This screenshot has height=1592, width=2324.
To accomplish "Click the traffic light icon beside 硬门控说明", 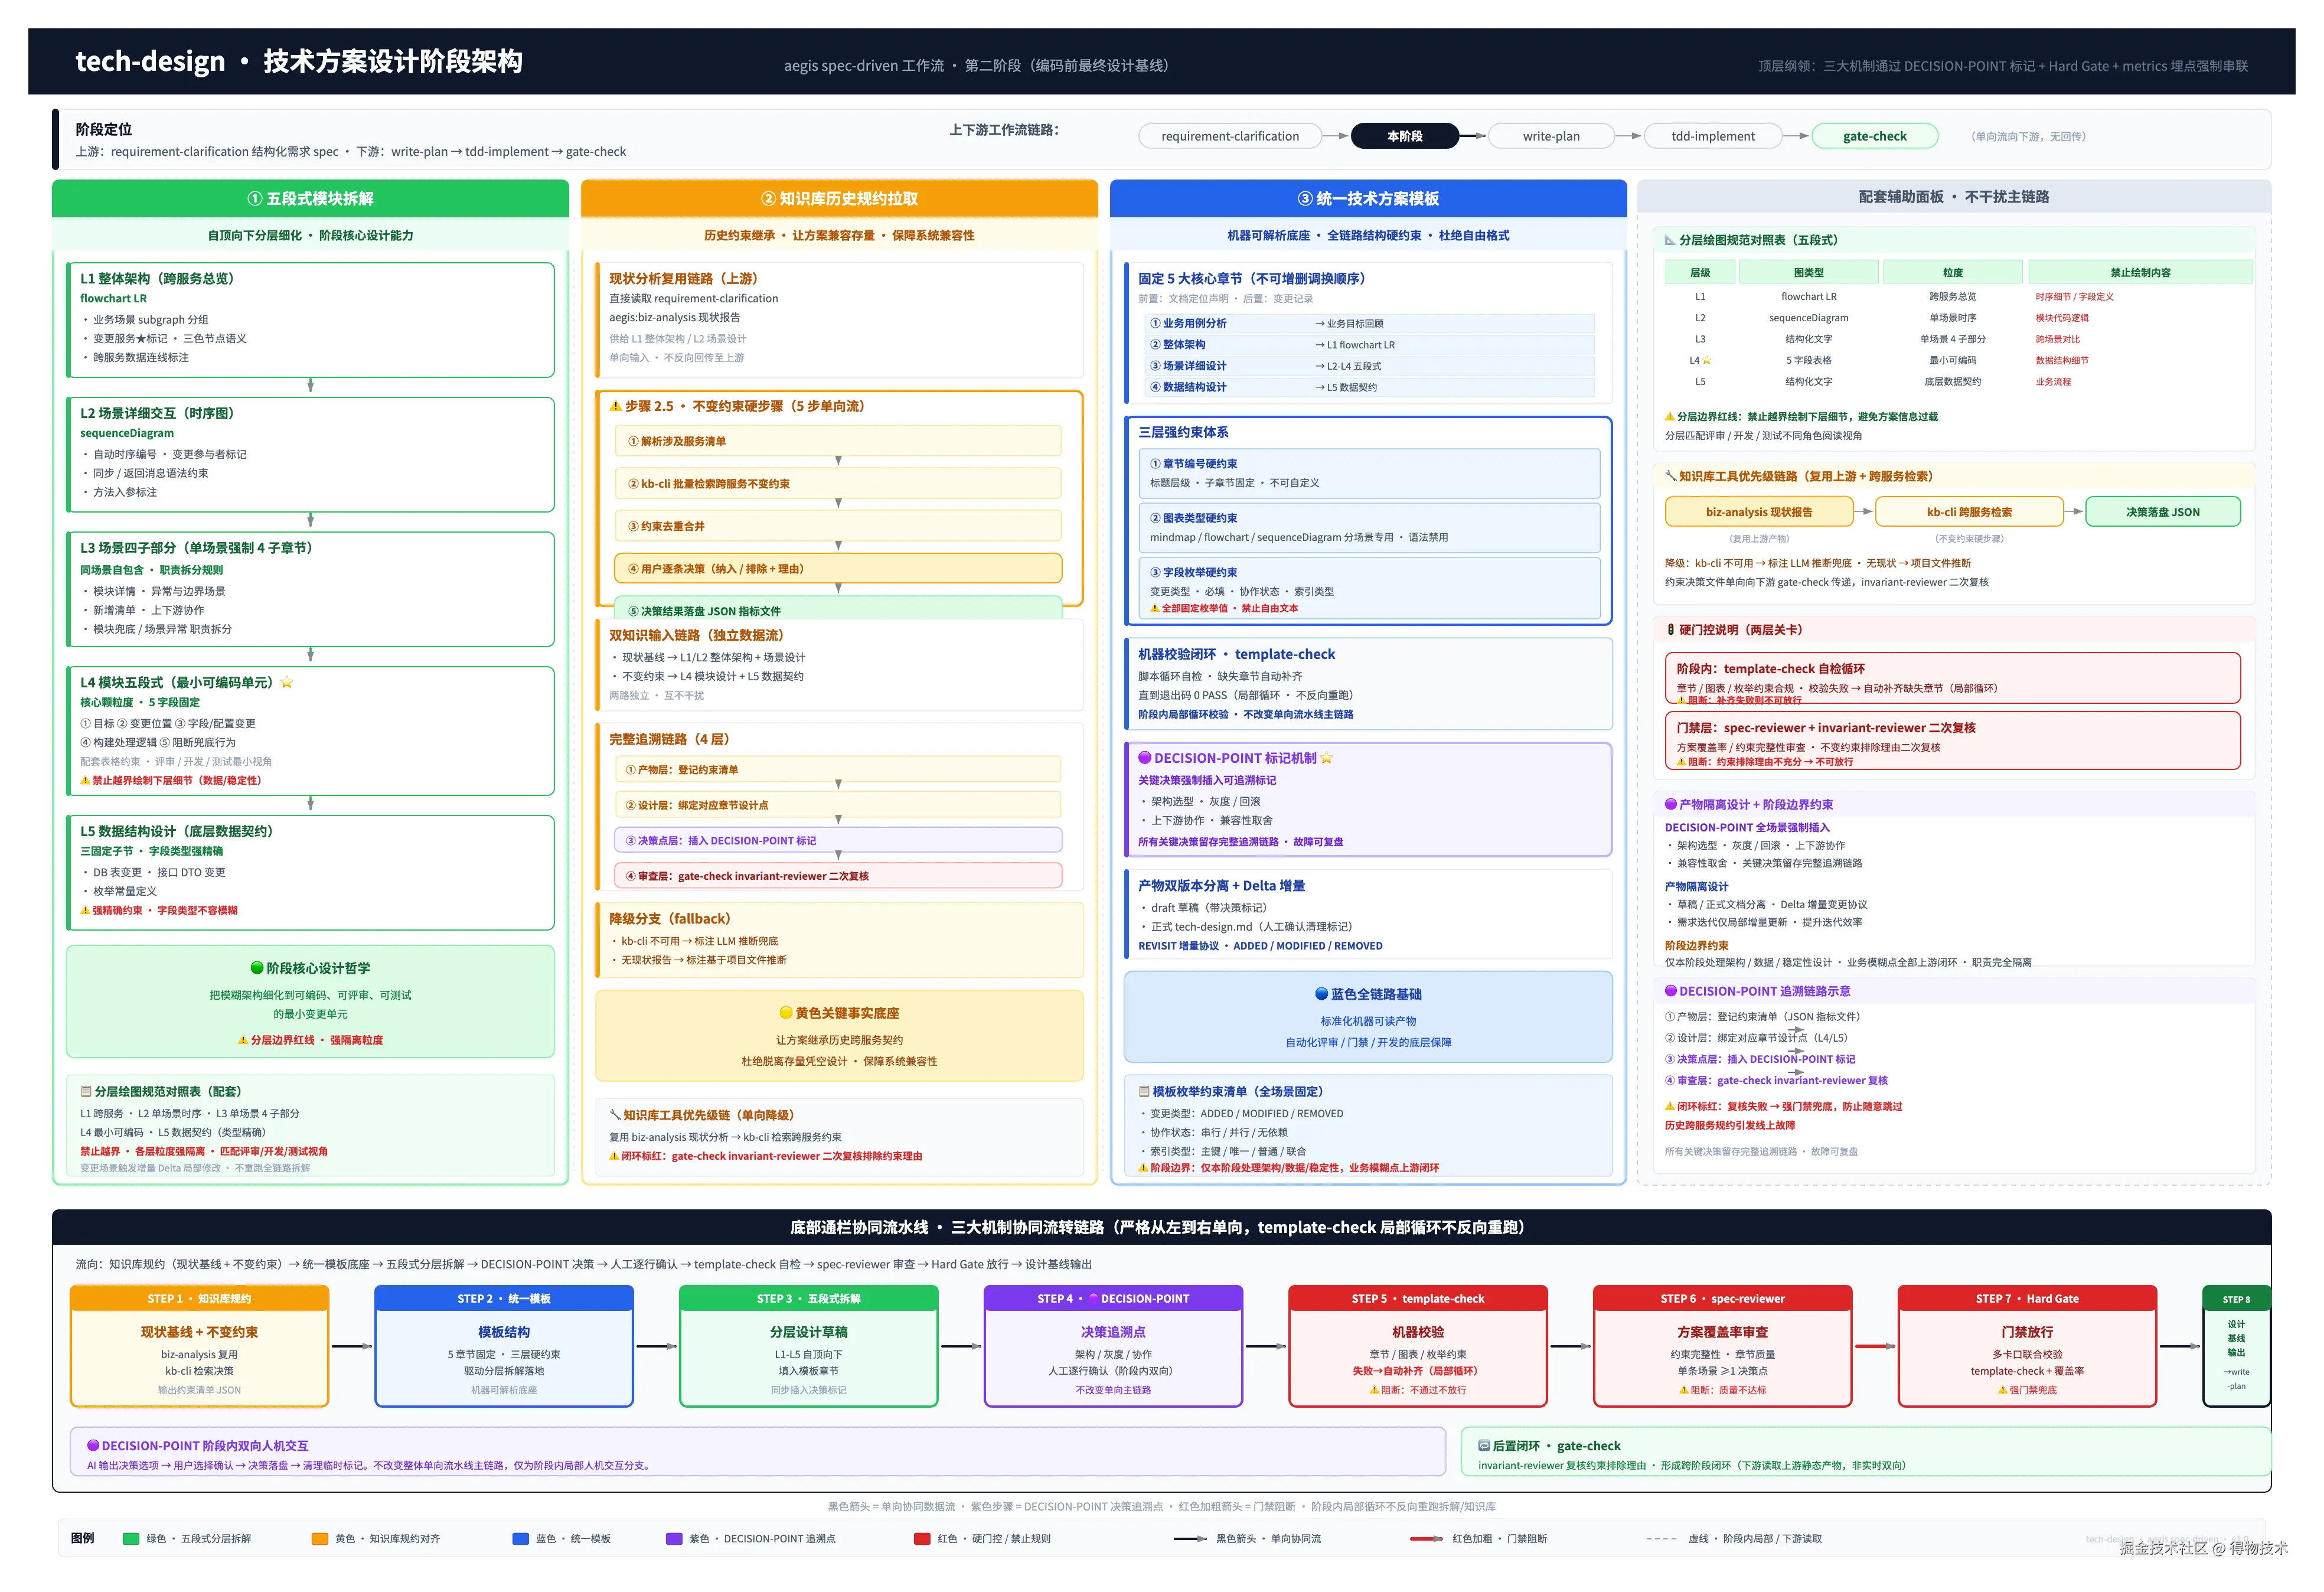I will [1670, 630].
